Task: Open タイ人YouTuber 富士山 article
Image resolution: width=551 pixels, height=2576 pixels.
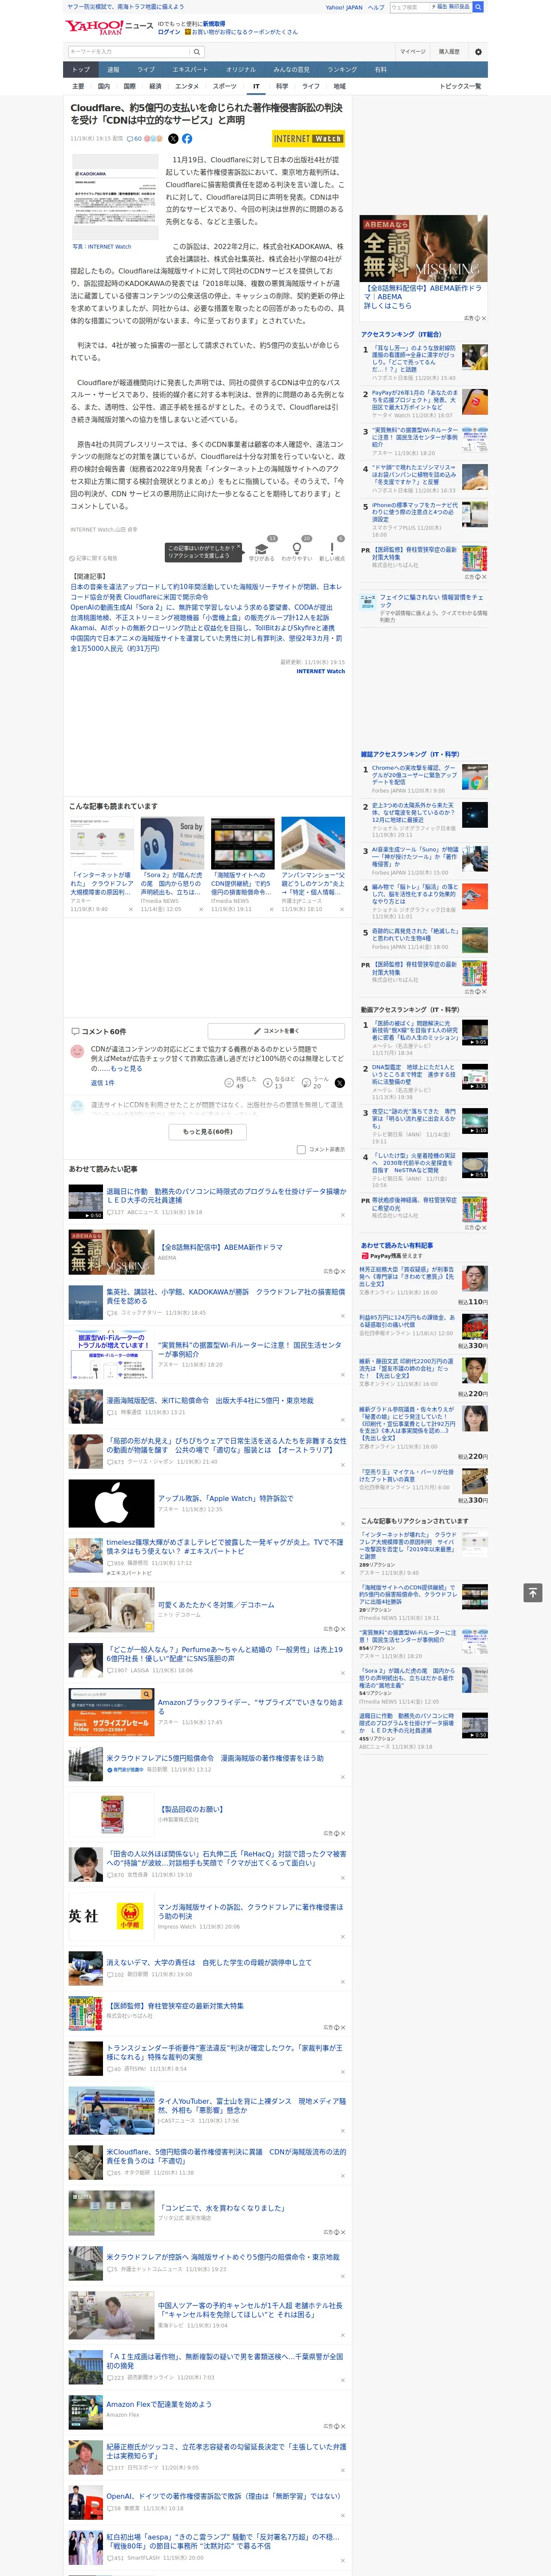Action: (251, 2106)
